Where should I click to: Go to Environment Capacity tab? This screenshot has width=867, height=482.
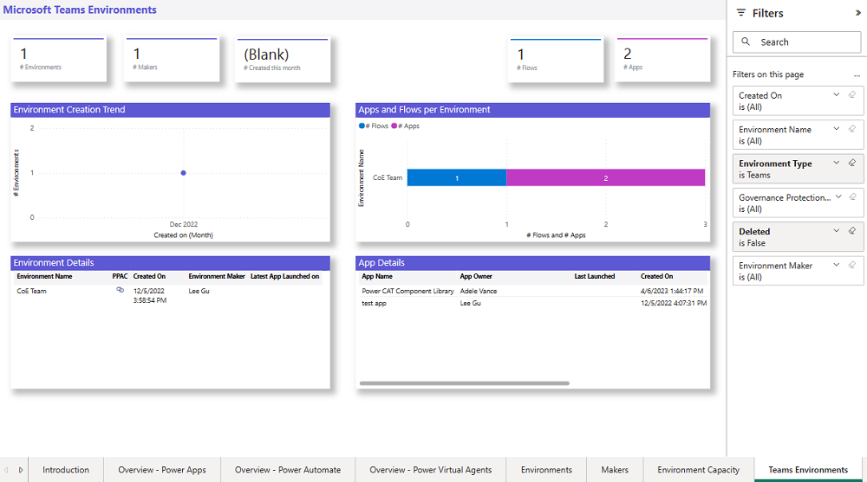(698, 470)
